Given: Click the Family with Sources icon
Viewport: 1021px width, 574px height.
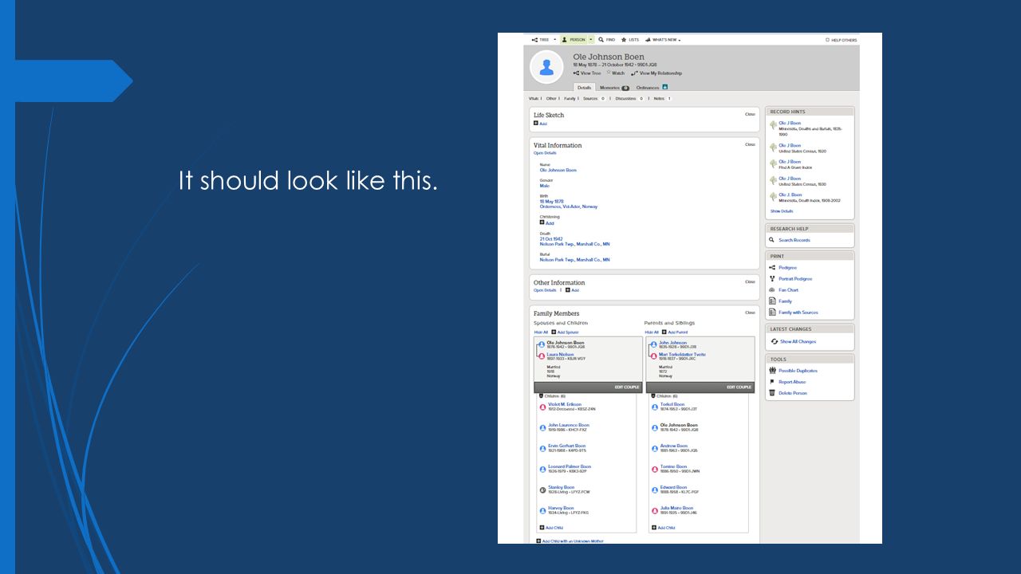Looking at the screenshot, I should click(772, 313).
